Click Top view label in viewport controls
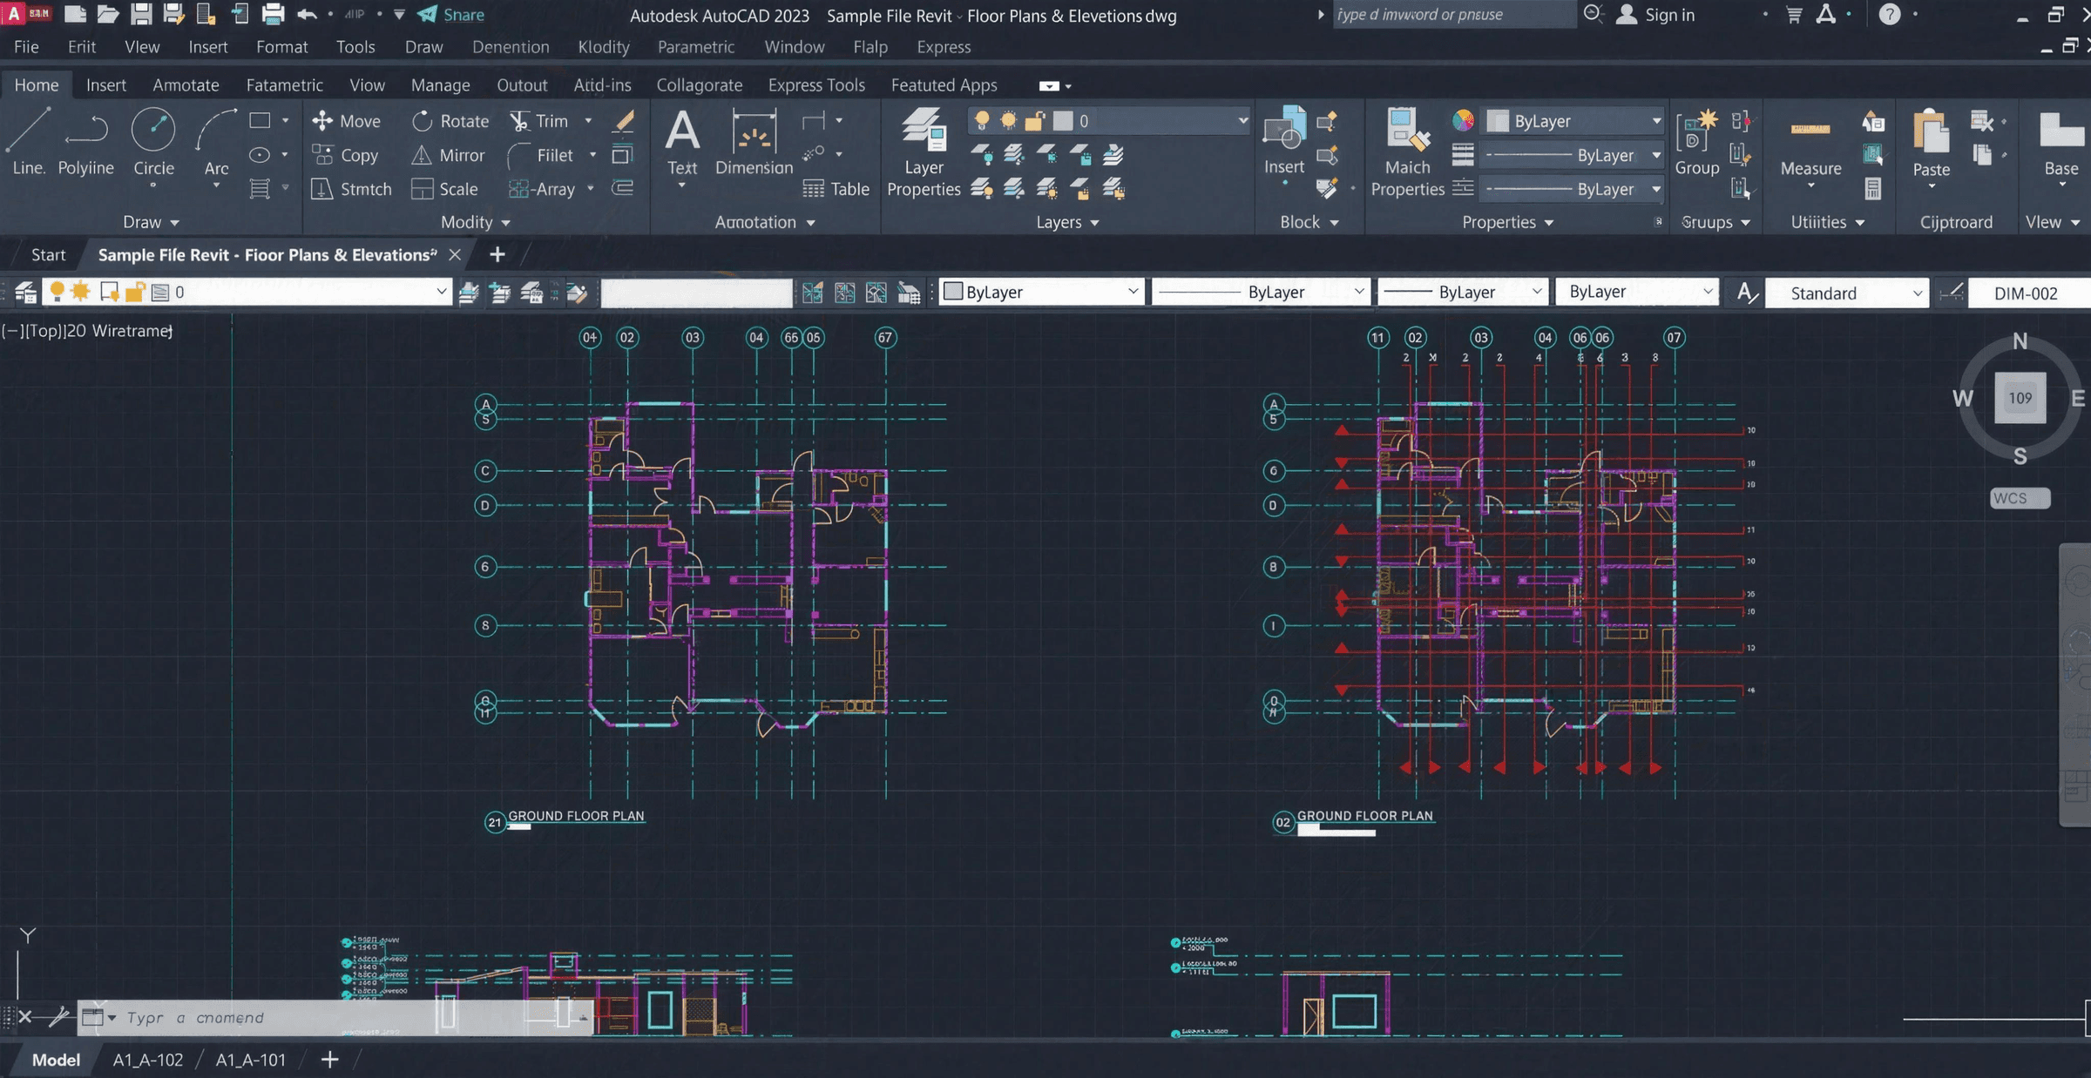The image size is (2091, 1078). (x=44, y=331)
